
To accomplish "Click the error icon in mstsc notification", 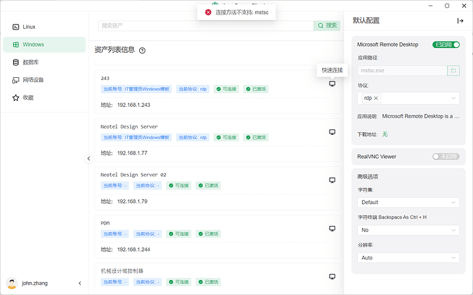I will (208, 12).
